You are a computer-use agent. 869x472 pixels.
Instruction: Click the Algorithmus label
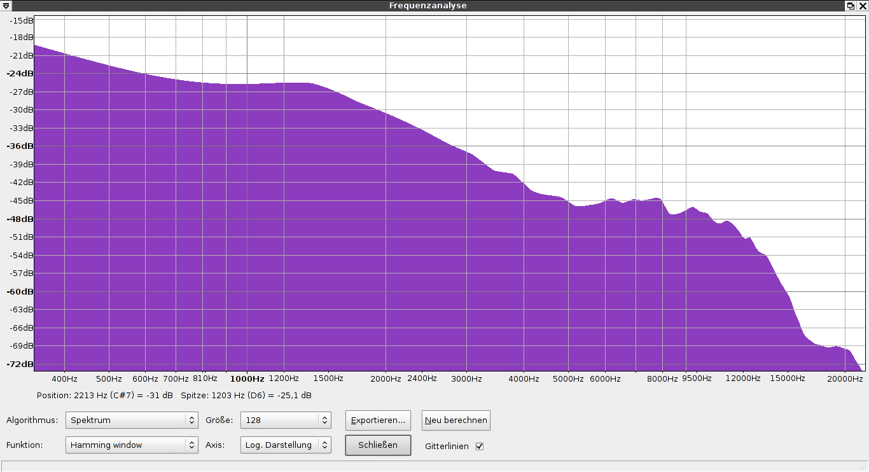point(32,420)
